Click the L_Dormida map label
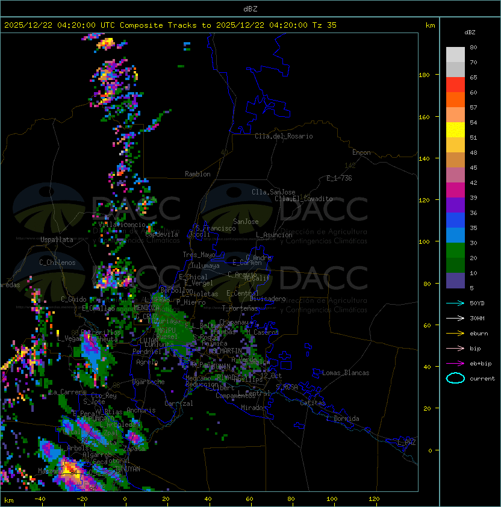 click(343, 418)
